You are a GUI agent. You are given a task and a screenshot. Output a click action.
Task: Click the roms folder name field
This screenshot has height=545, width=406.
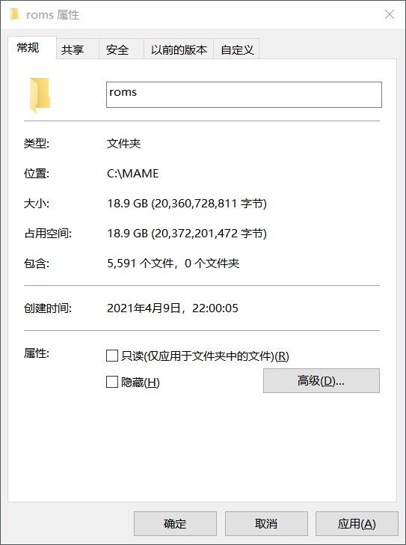point(244,94)
